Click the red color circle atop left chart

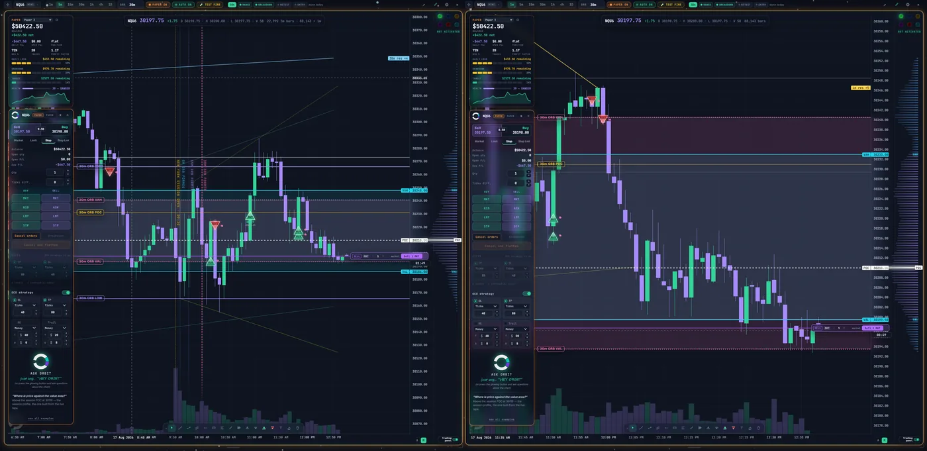[448, 25]
